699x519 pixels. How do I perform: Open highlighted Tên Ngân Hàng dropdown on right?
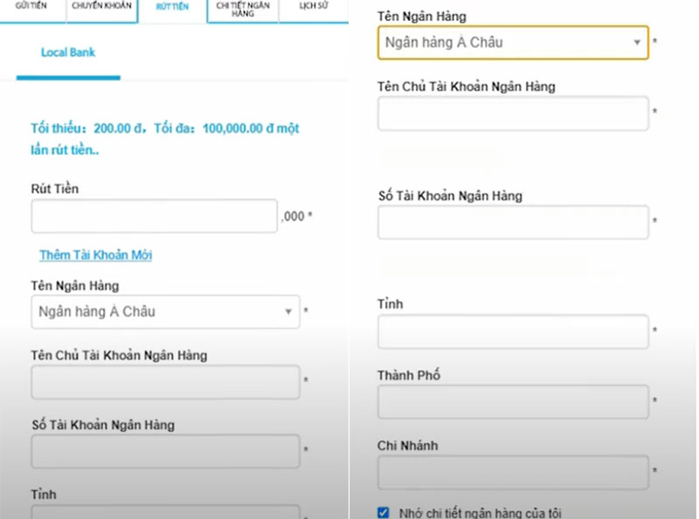pyautogui.click(x=507, y=42)
